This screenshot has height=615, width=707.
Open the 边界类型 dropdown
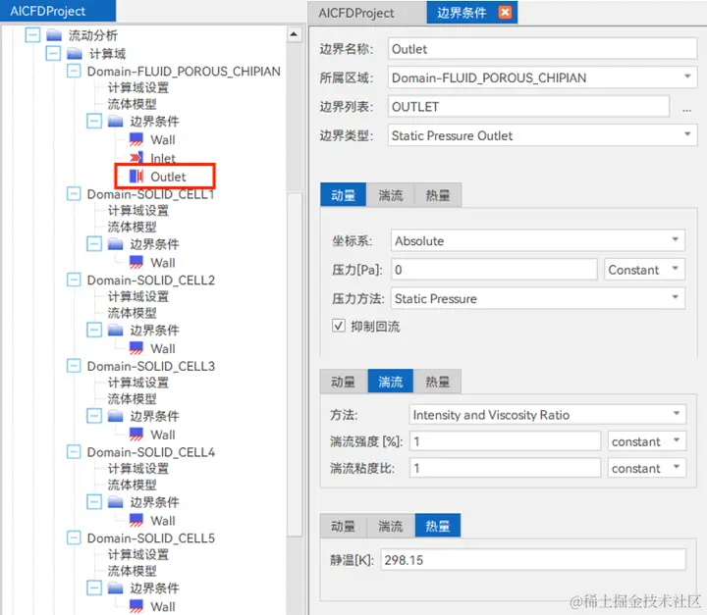687,134
